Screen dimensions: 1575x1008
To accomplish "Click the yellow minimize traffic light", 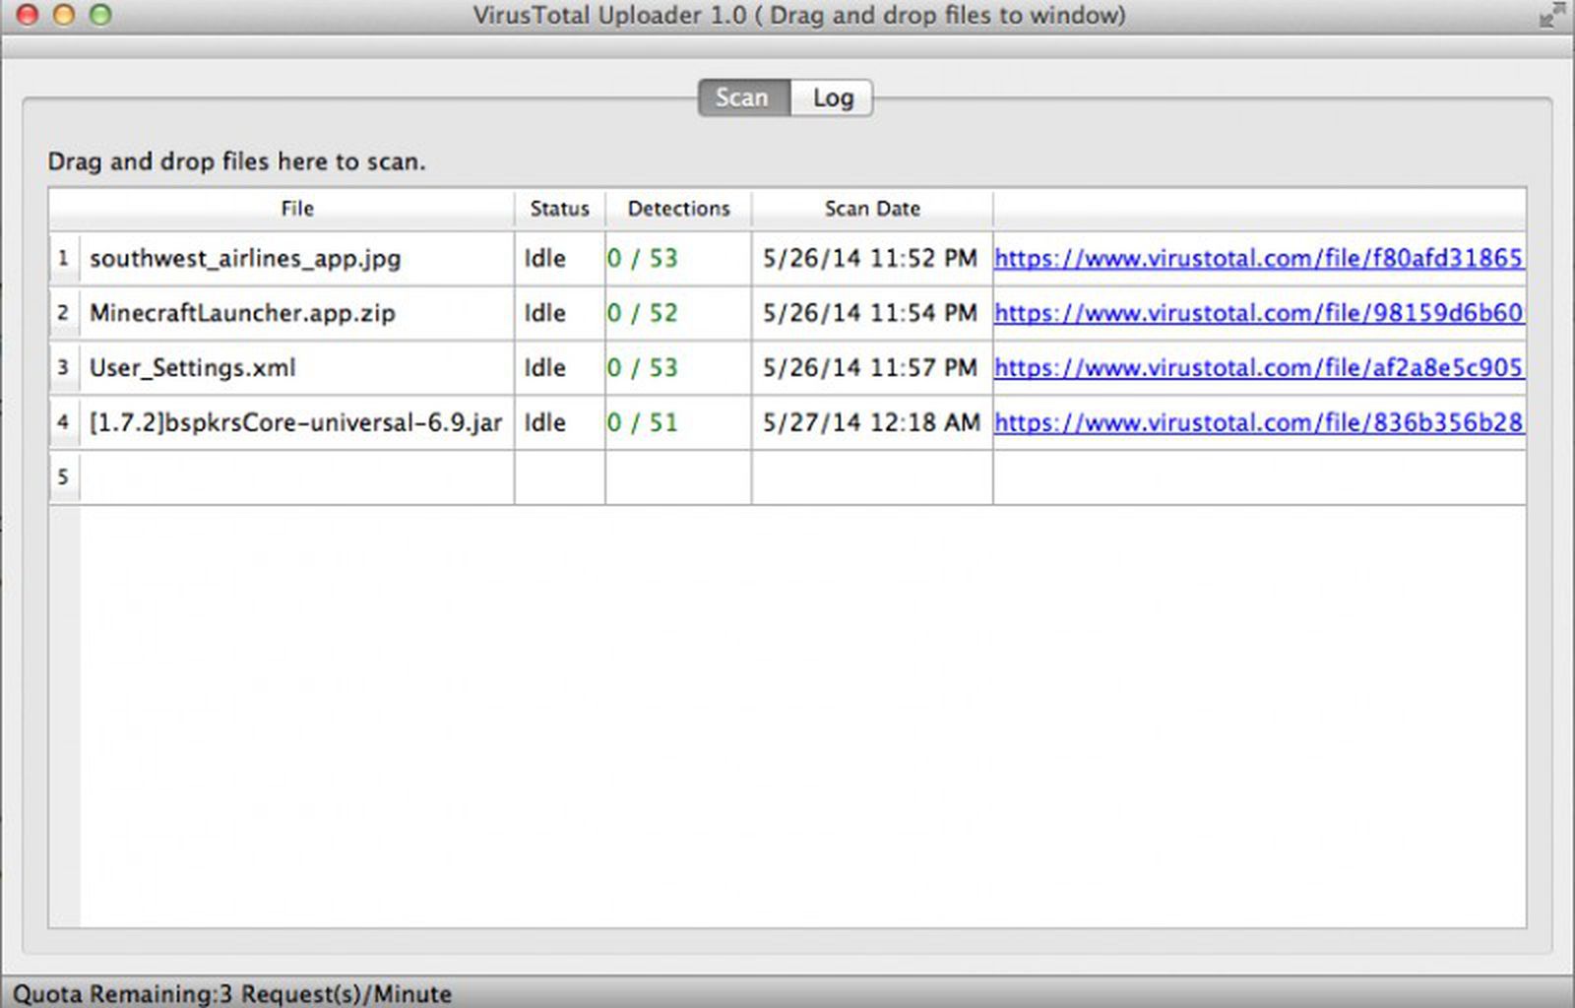I will 63,15.
